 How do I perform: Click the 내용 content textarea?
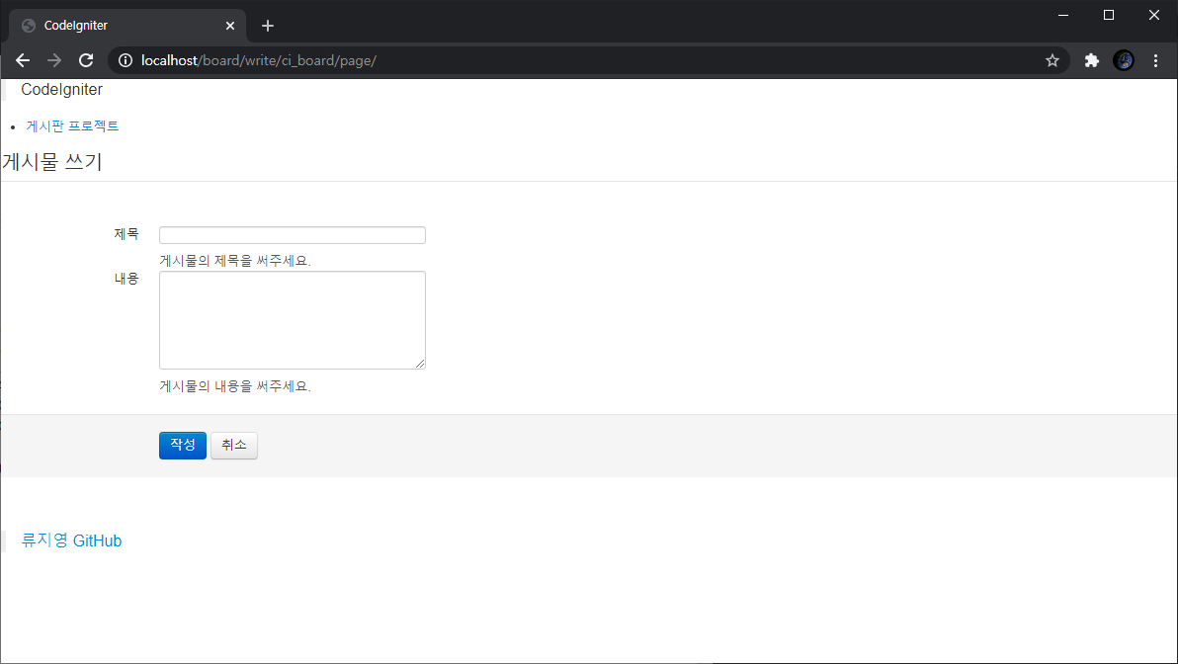(x=292, y=319)
